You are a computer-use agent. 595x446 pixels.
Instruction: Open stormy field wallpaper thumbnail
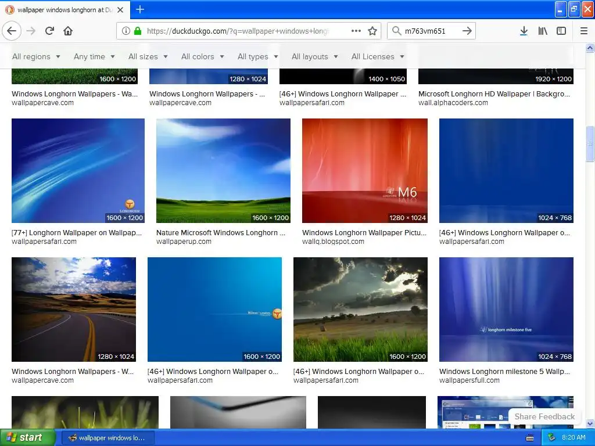pos(360,310)
